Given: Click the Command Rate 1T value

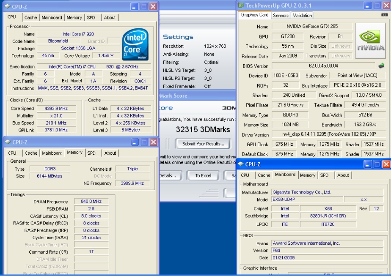Looking at the screenshot, I should tap(91, 251).
